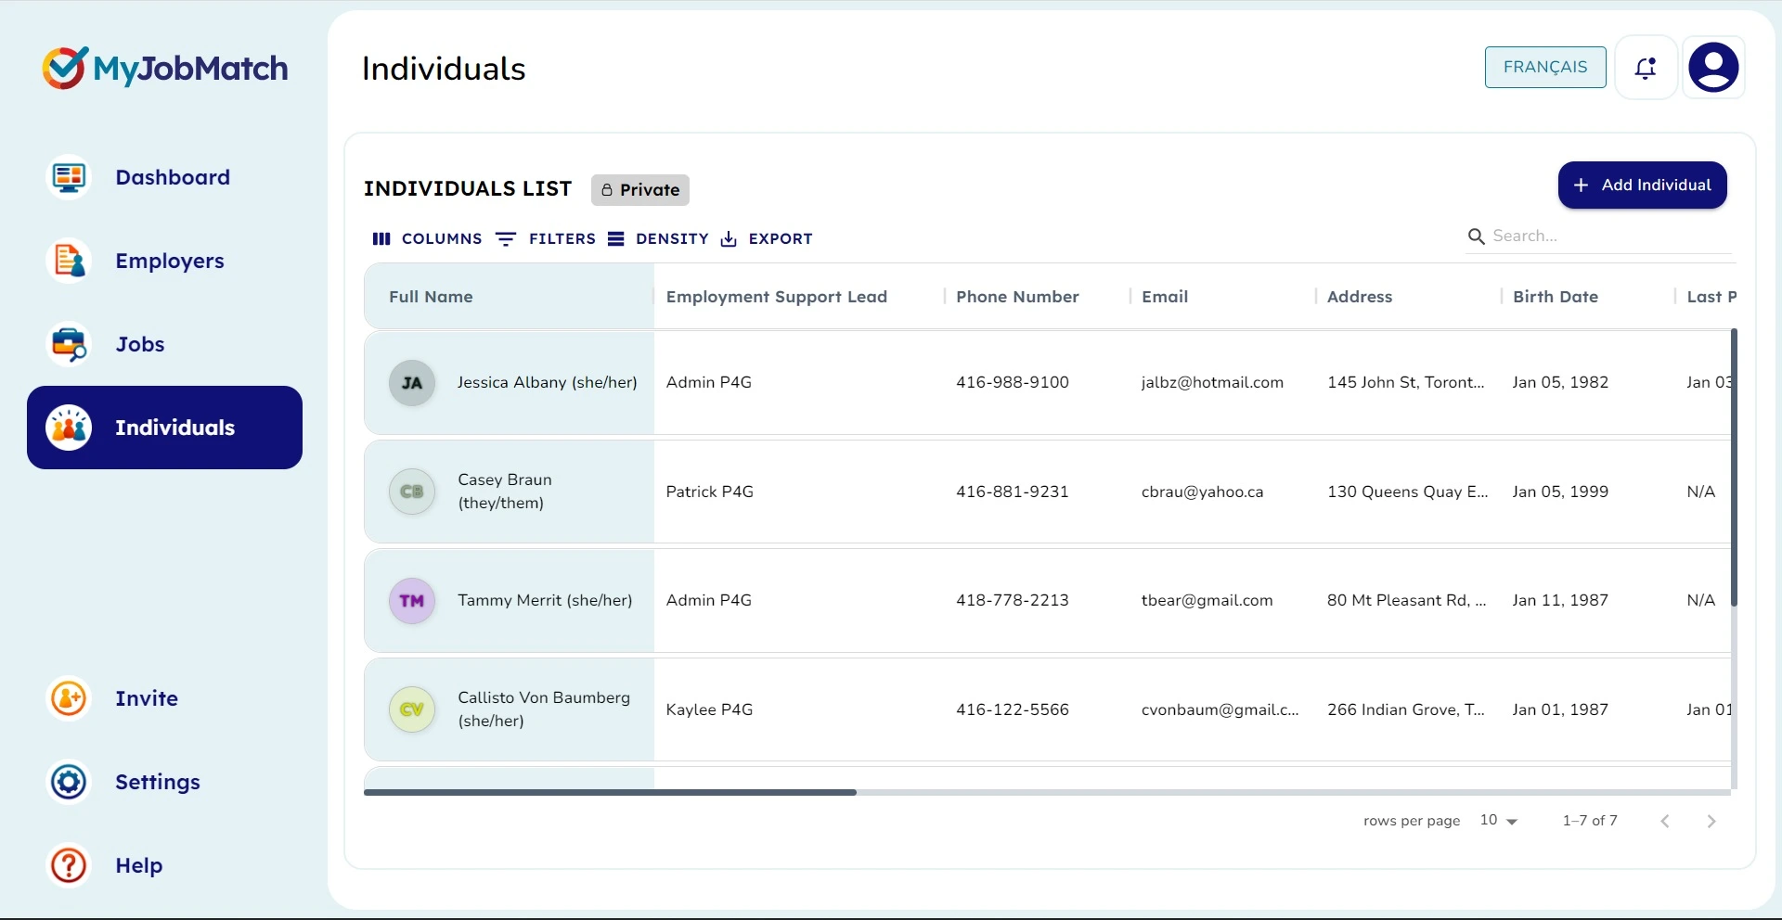
Task: Click the JA avatar for Jessica Albany
Action: 412,383
